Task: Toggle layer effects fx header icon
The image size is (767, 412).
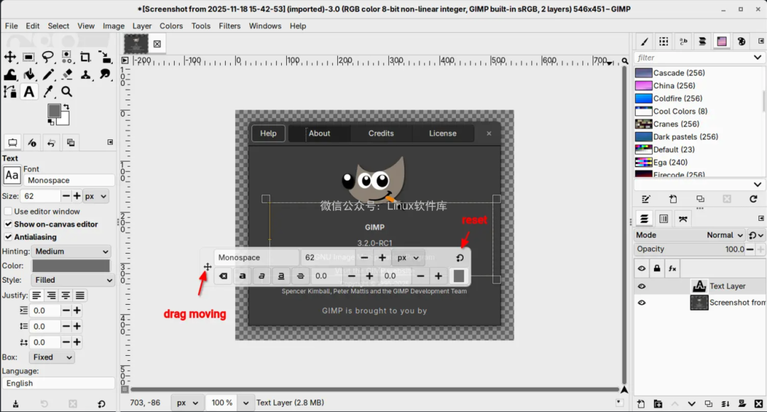Action: point(672,268)
